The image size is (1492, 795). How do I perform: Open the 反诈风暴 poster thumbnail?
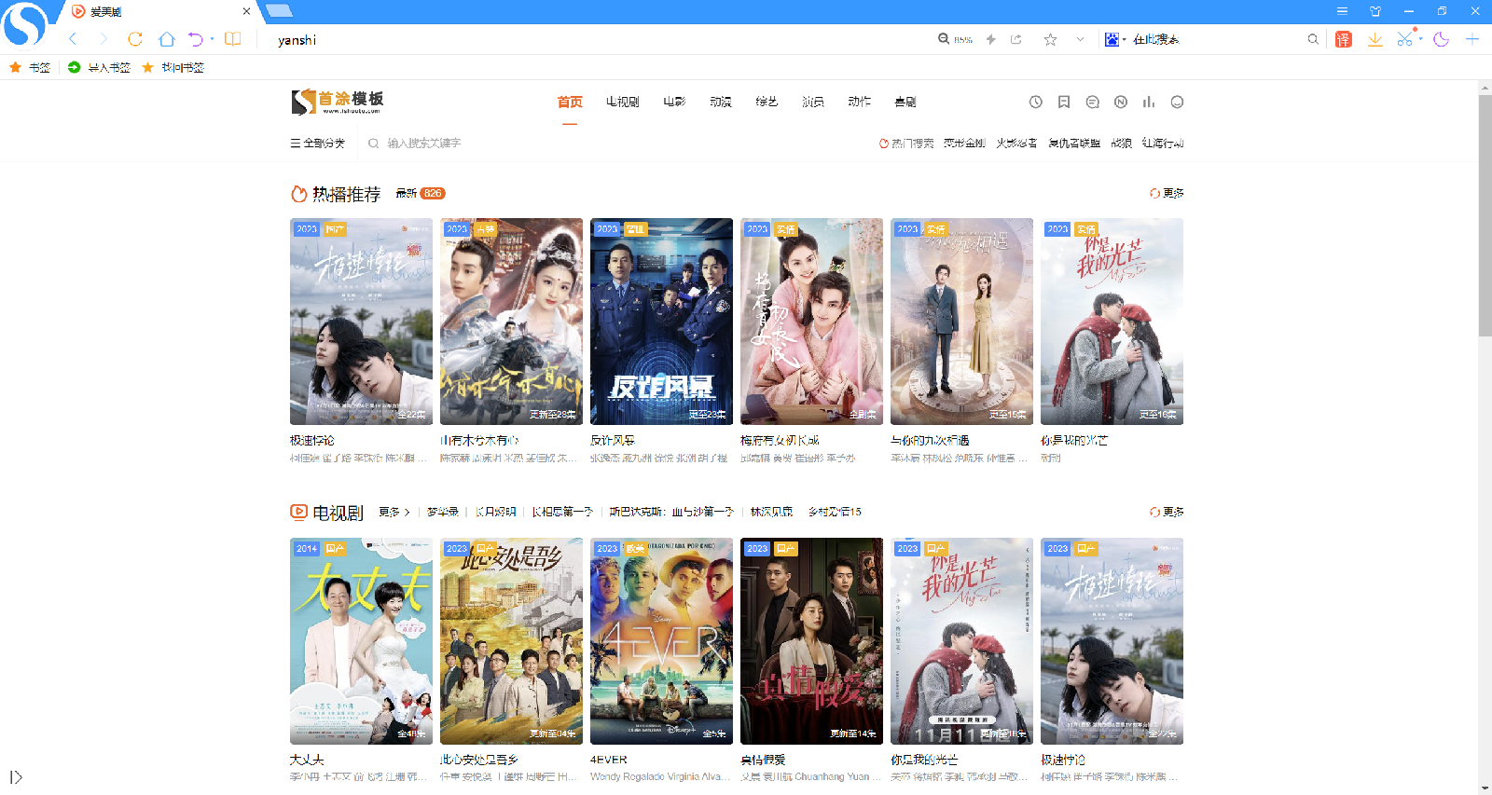pyautogui.click(x=661, y=322)
